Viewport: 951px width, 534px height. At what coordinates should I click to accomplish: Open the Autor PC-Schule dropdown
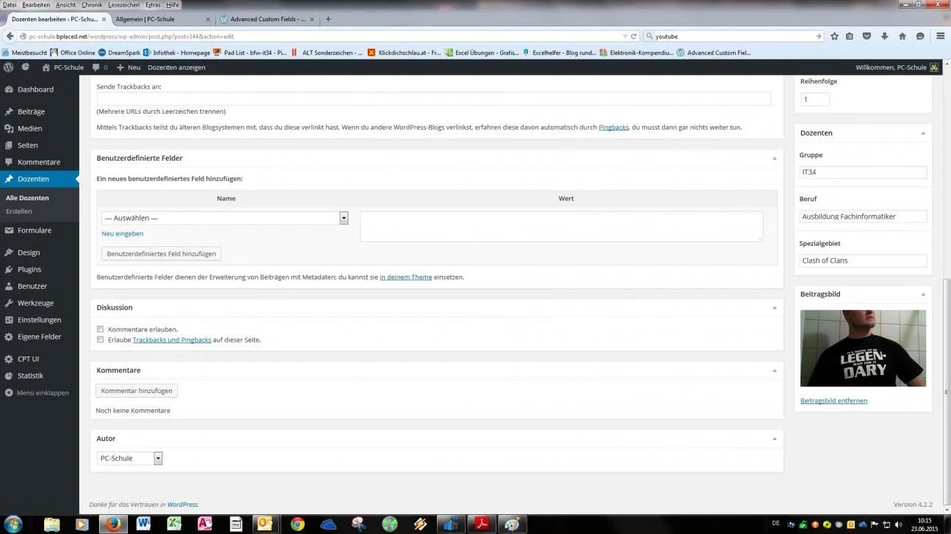(130, 458)
